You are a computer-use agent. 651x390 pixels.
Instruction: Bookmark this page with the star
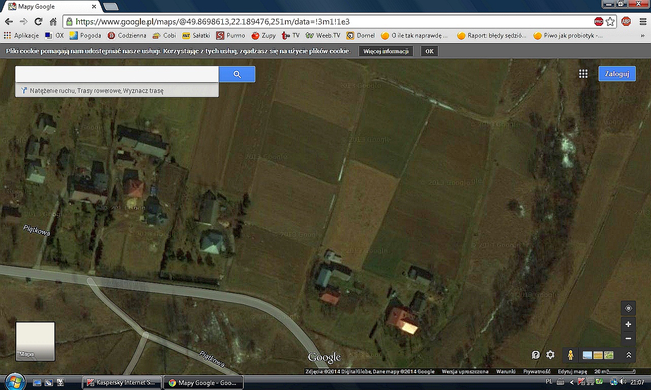point(610,22)
